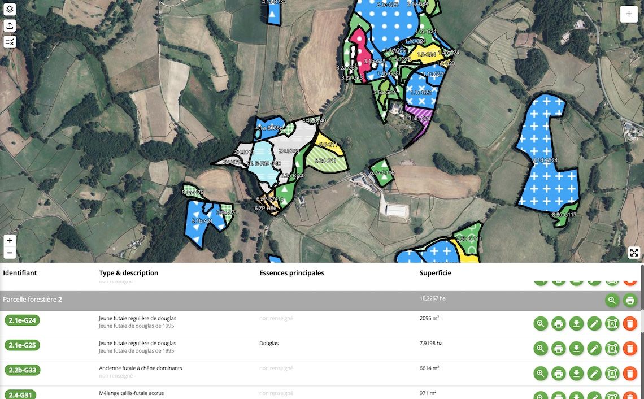Image resolution: width=644 pixels, height=399 pixels.
Task: Click the Identifiant column header
Action: (x=20, y=273)
